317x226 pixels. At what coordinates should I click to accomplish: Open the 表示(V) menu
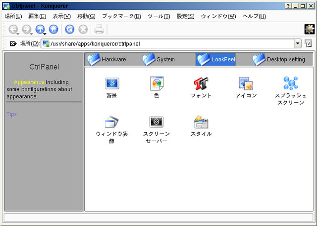pyautogui.click(x=61, y=16)
